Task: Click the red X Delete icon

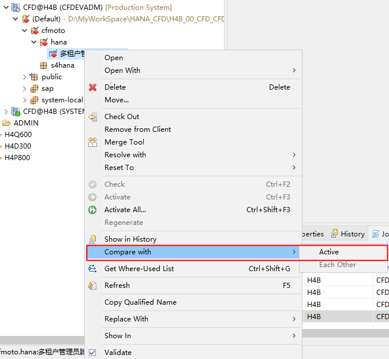Action: click(x=92, y=87)
